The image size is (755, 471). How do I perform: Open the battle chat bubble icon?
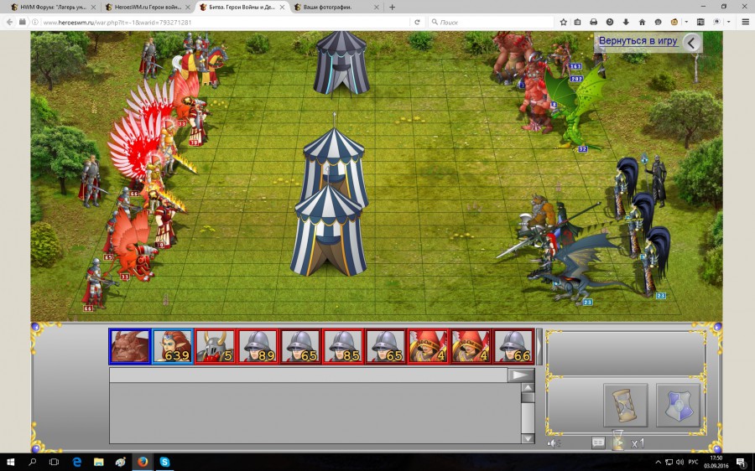597,443
